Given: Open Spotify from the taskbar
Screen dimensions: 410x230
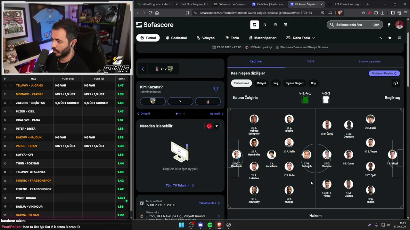Looking at the screenshot, I should tap(210, 225).
